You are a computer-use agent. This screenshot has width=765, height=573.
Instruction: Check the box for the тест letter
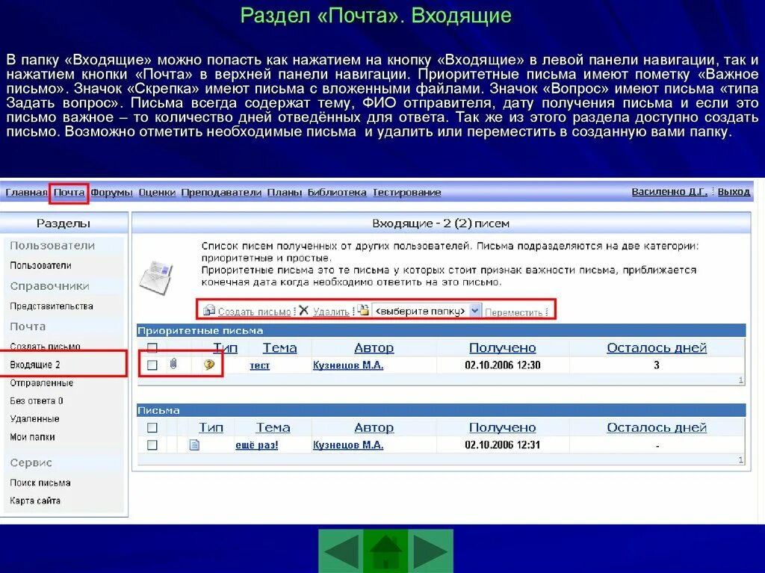pos(152,365)
